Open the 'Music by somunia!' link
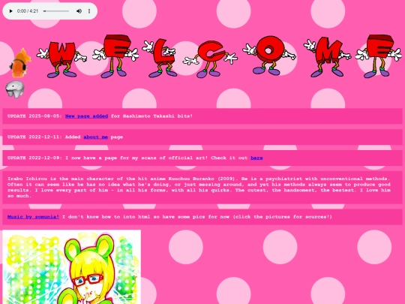This screenshot has width=405, height=304. 33,217
